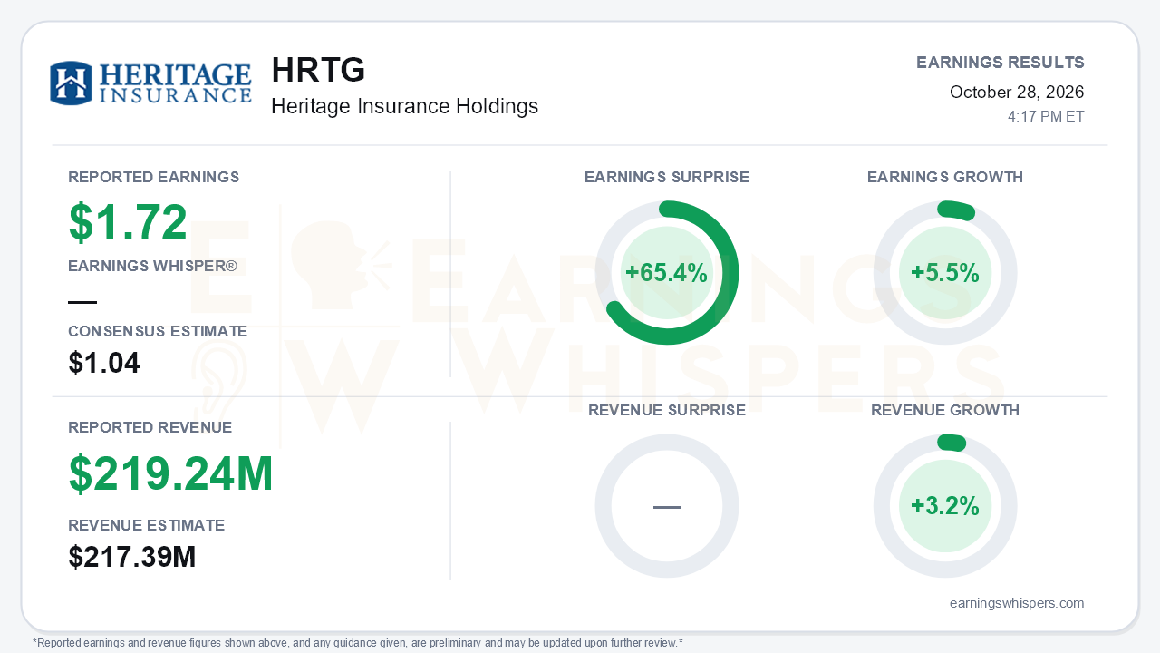
Task: Click the Heritage Insurance Holdings company name
Action: click(x=405, y=106)
